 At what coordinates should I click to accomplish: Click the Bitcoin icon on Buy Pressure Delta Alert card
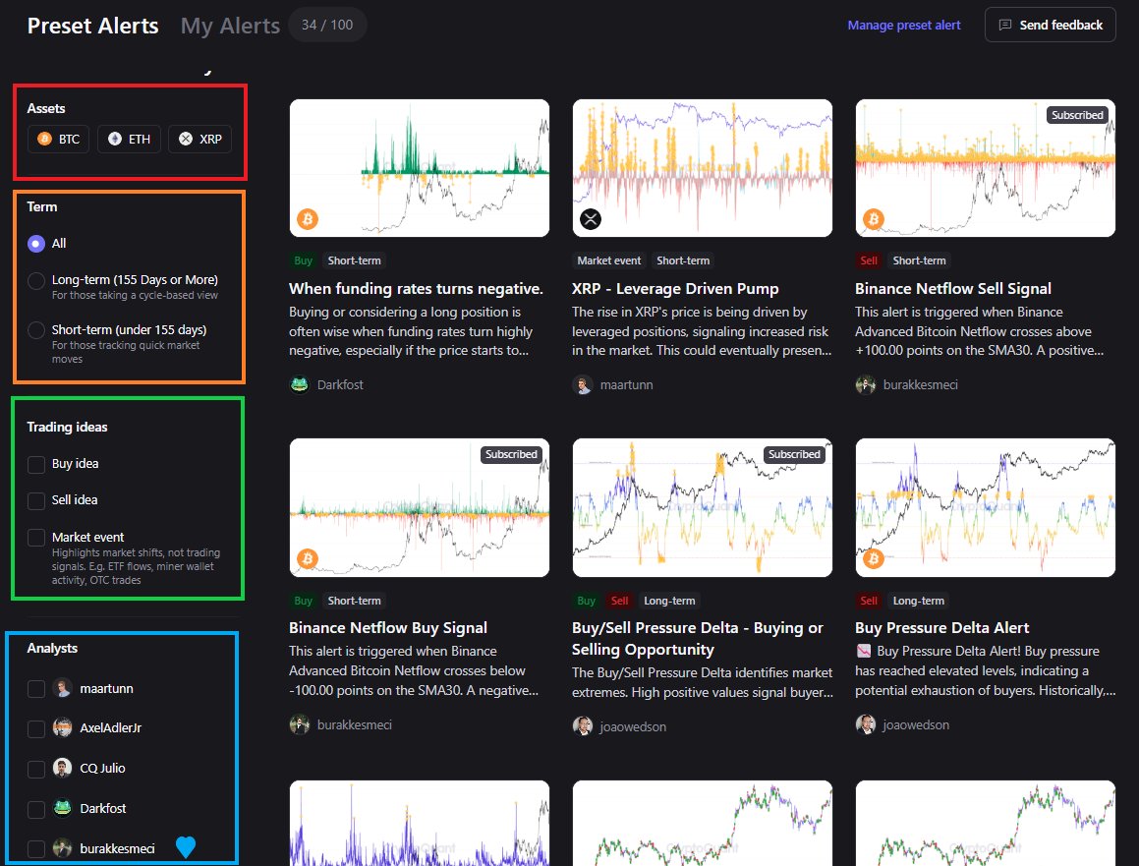tap(873, 558)
